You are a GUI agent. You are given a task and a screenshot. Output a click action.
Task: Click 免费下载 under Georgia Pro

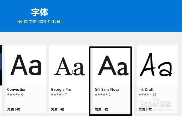pos(58,109)
